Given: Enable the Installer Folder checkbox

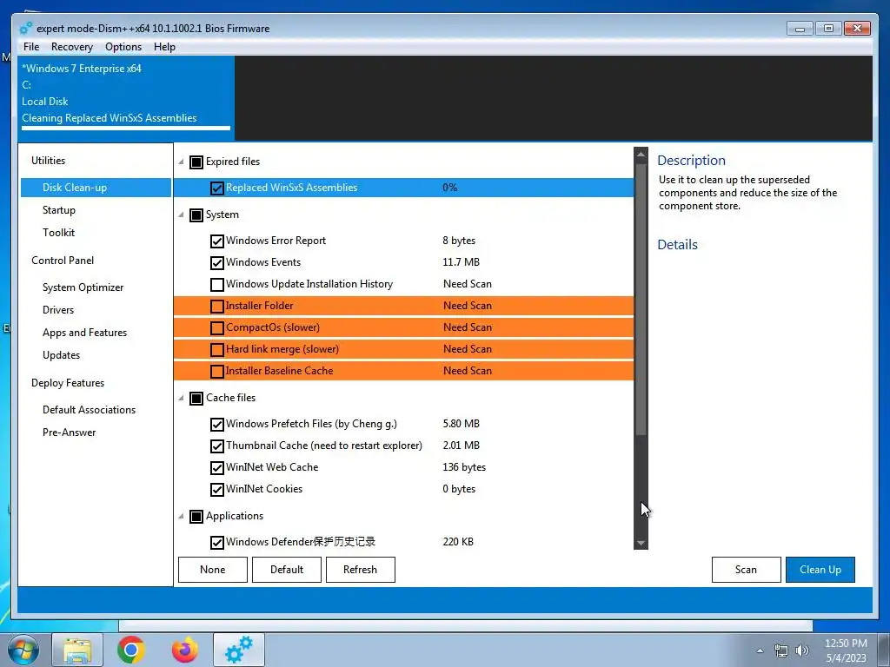Looking at the screenshot, I should 216,307.
